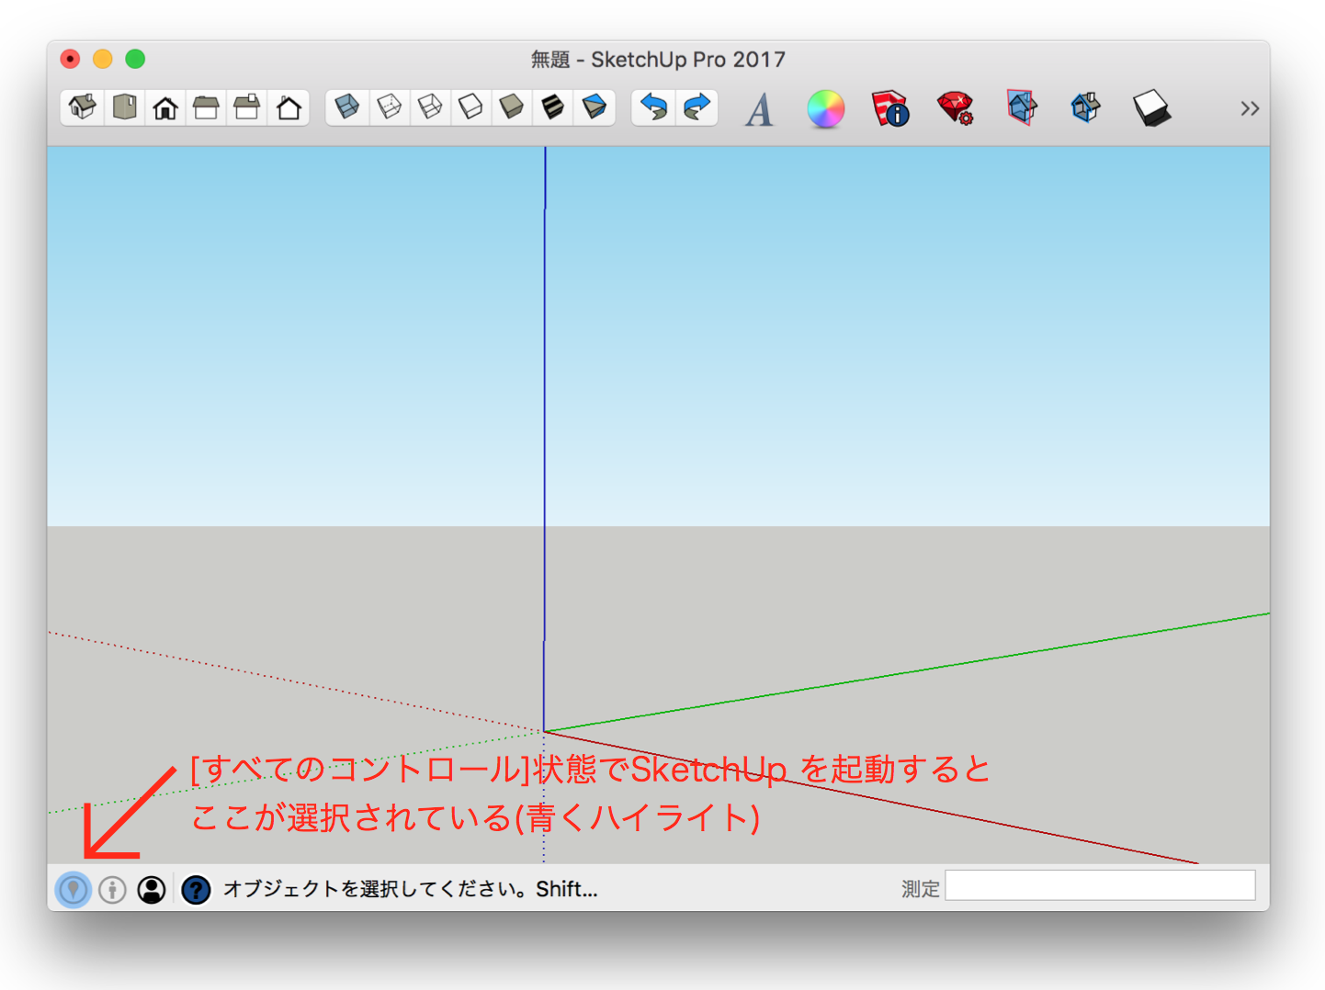Select Monochrome face style

595,107
